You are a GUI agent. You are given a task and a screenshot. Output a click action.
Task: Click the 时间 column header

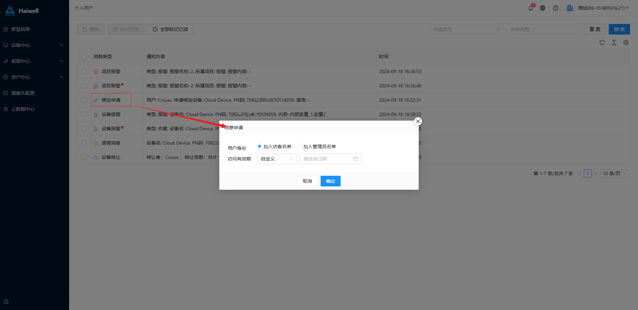click(384, 56)
